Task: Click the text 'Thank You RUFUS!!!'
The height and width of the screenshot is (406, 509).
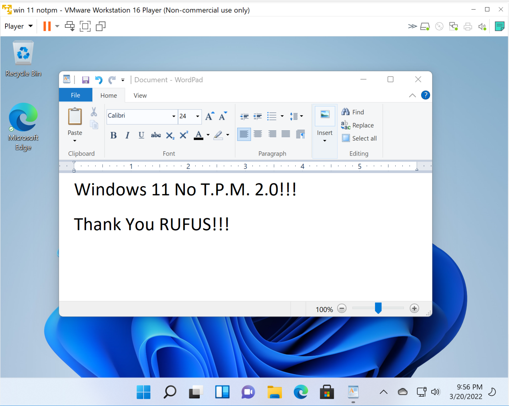Action: 151,224
